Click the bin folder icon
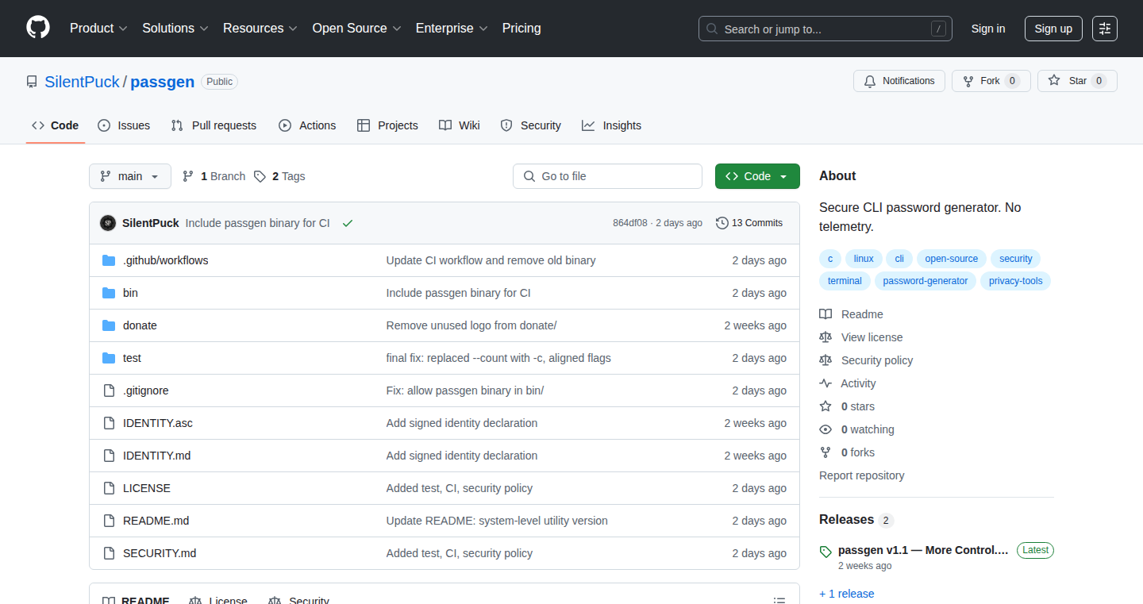 click(x=109, y=293)
